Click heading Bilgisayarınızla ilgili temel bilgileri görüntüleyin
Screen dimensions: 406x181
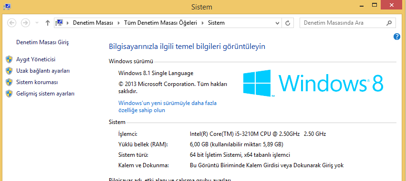tap(187, 47)
